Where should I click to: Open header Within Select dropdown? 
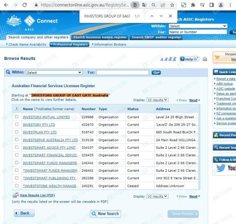click(x=198, y=26)
